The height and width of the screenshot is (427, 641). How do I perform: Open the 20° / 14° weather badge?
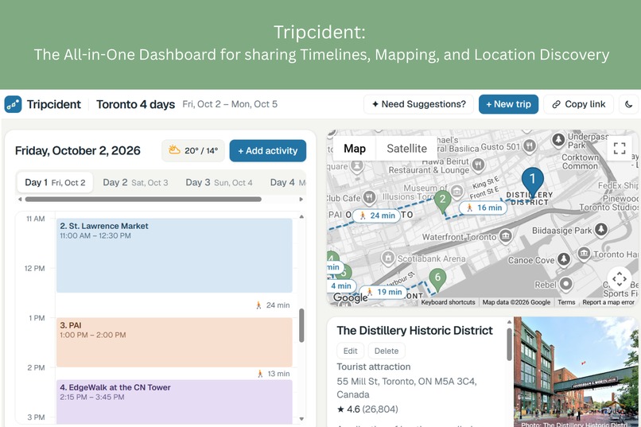pyautogui.click(x=193, y=151)
